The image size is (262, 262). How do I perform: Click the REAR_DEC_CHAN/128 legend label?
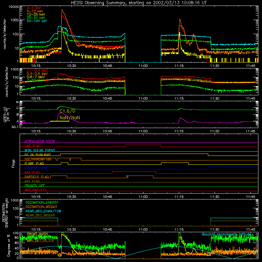tap(43, 211)
